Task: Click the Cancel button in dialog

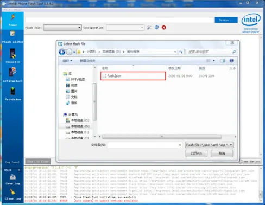Action: pos(222,153)
